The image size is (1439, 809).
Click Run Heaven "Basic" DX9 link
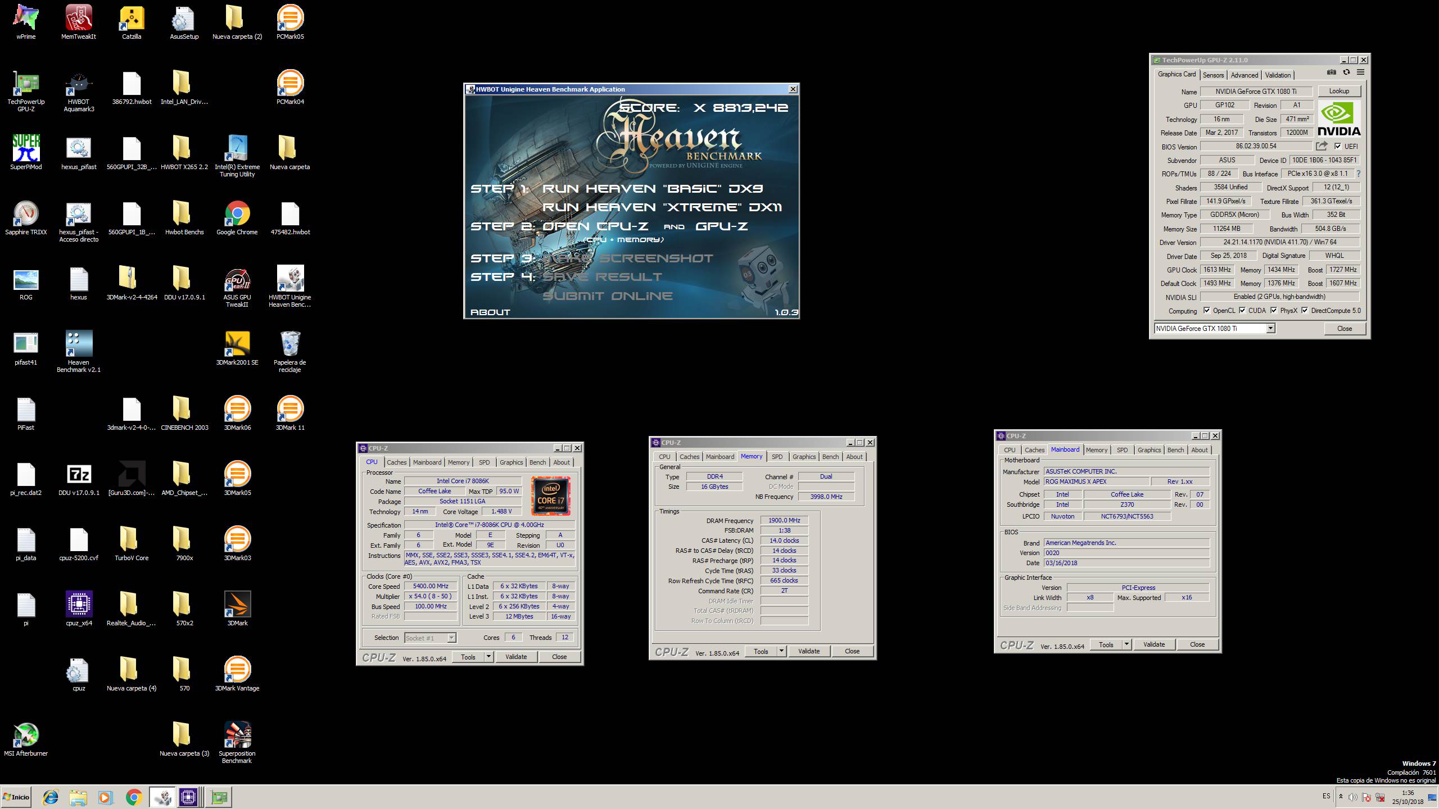tap(652, 189)
